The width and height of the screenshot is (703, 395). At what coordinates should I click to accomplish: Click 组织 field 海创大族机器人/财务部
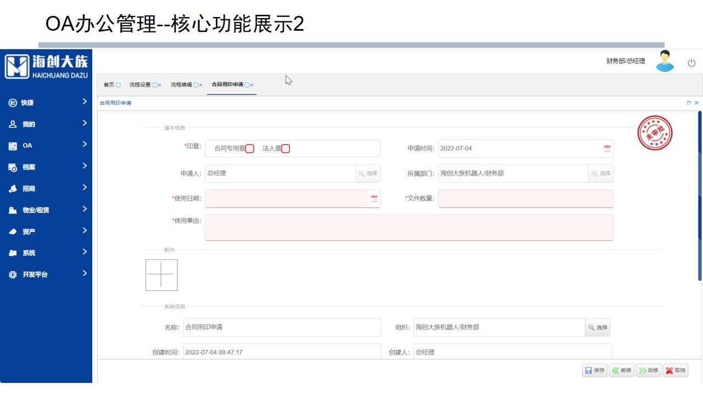pyautogui.click(x=499, y=328)
